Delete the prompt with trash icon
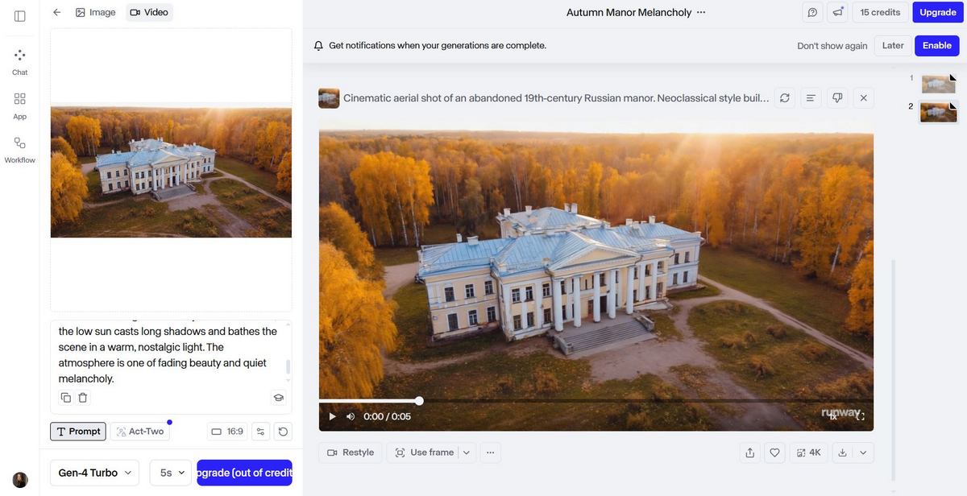 tap(83, 397)
